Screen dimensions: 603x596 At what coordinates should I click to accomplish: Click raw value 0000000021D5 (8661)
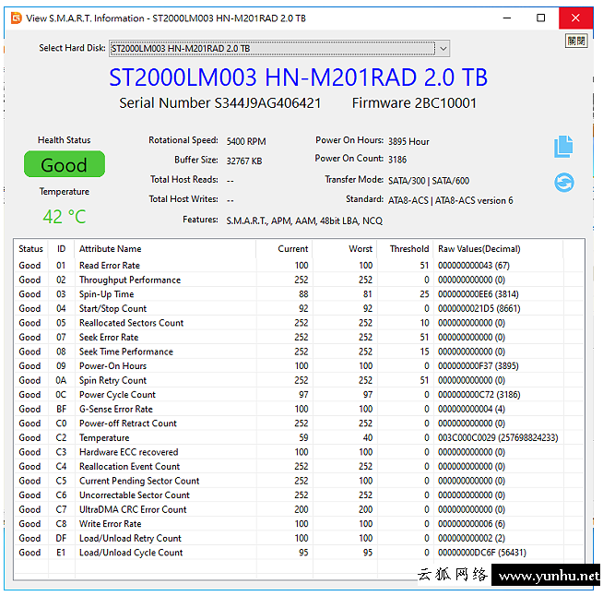click(479, 308)
